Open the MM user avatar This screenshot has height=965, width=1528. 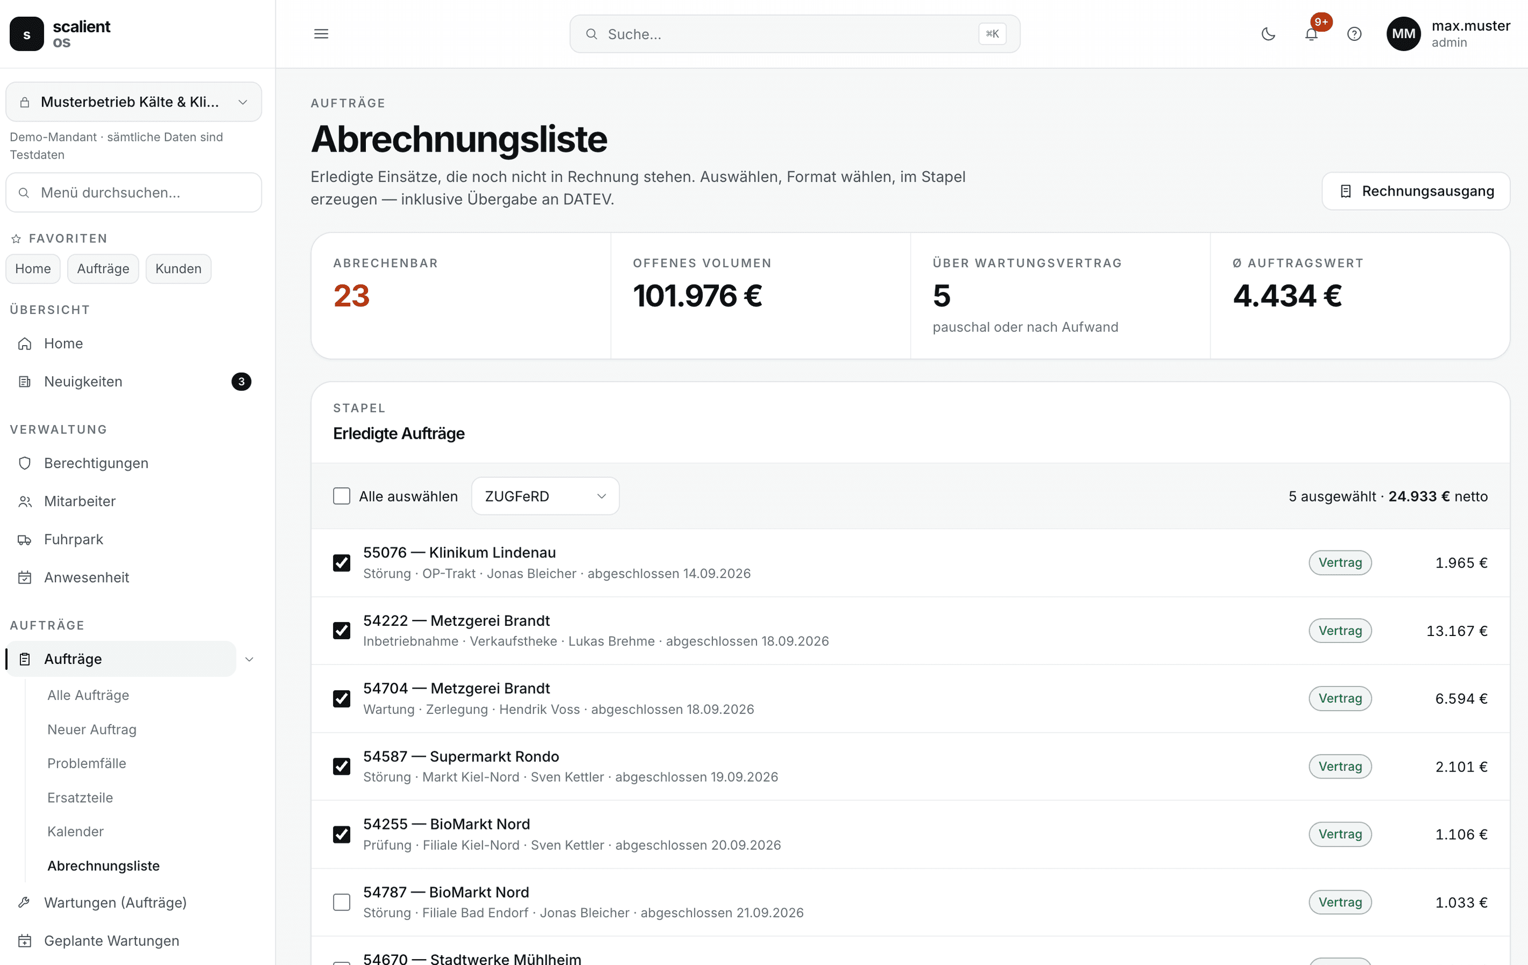1404,34
